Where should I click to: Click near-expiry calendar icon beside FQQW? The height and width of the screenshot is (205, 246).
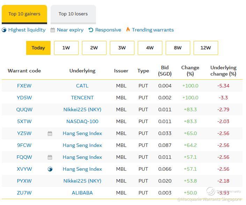(50, 157)
